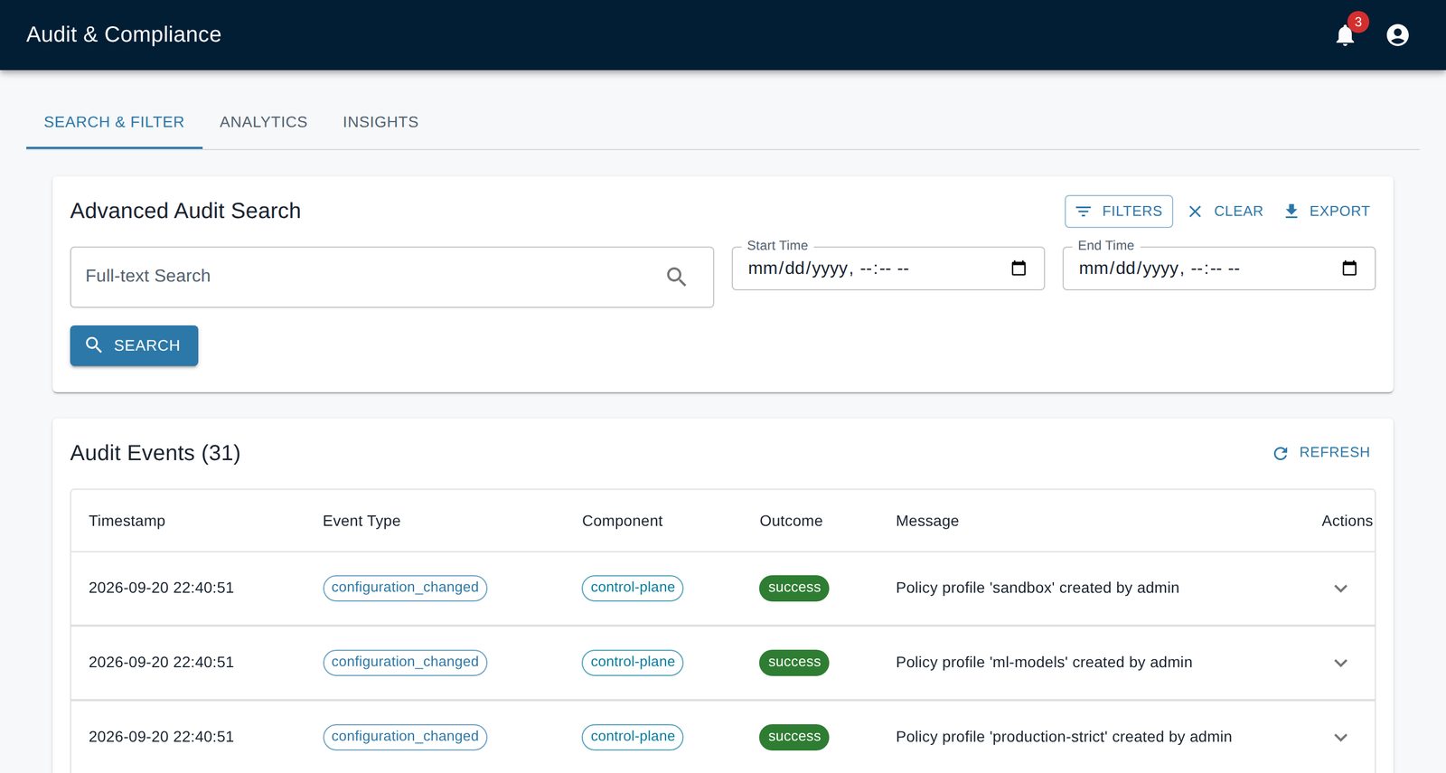
Task: Open the Start Time calendar picker
Action: [1019, 269]
